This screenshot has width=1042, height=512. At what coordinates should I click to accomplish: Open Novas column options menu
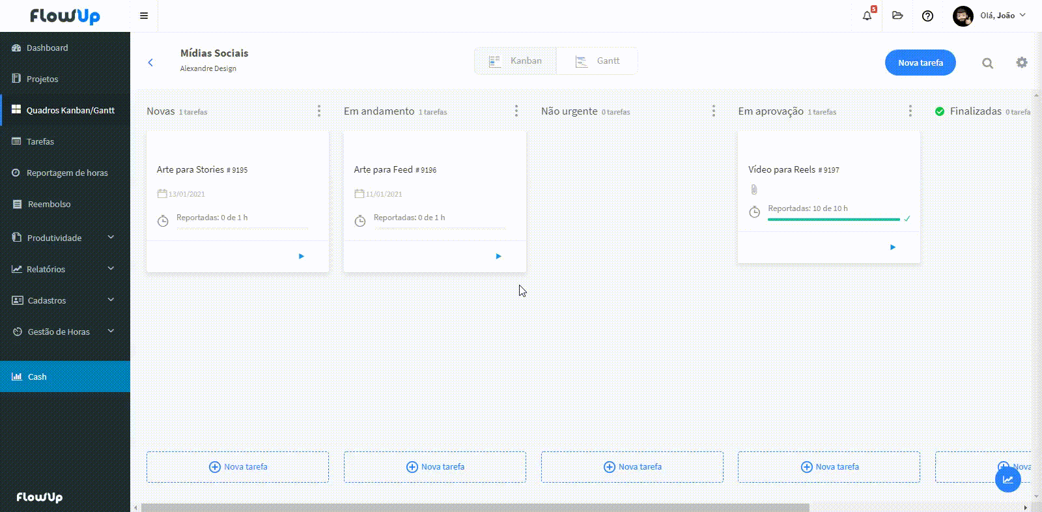coord(319,111)
